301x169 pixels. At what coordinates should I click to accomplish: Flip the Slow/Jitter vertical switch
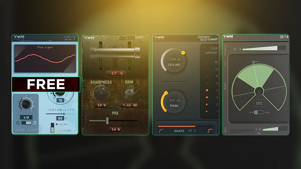pos(52,128)
